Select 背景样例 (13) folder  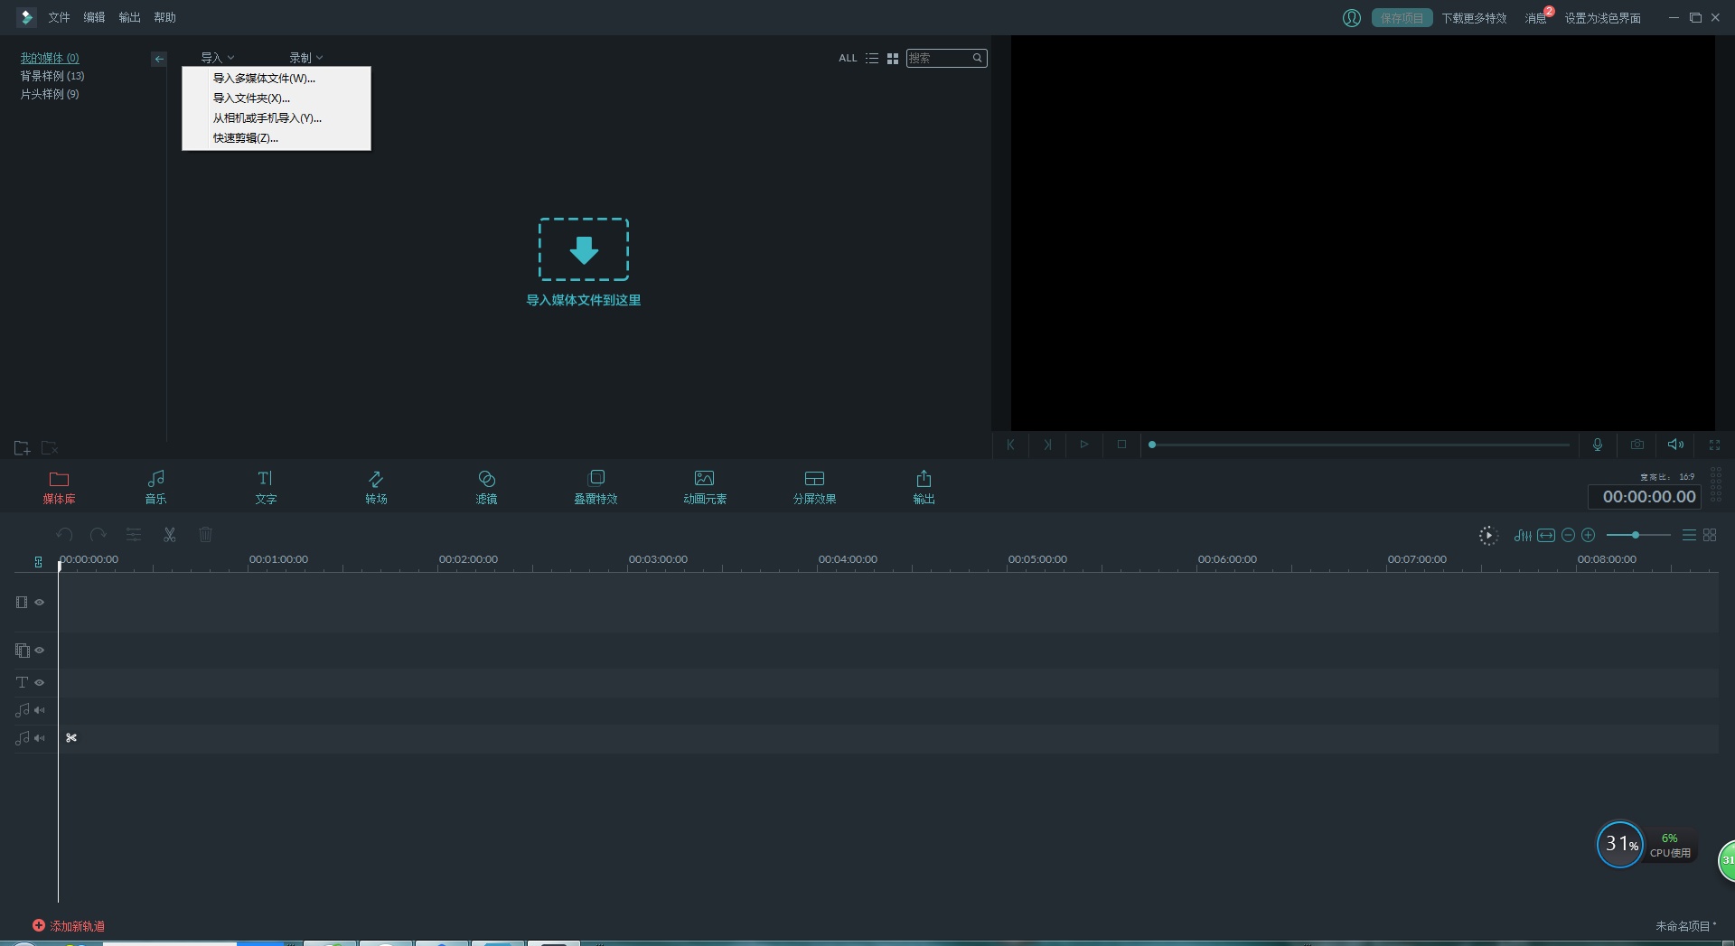coord(52,76)
